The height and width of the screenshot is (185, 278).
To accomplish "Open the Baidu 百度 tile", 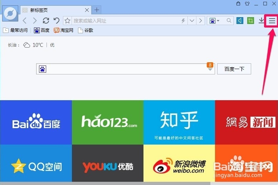I will coord(36,122).
